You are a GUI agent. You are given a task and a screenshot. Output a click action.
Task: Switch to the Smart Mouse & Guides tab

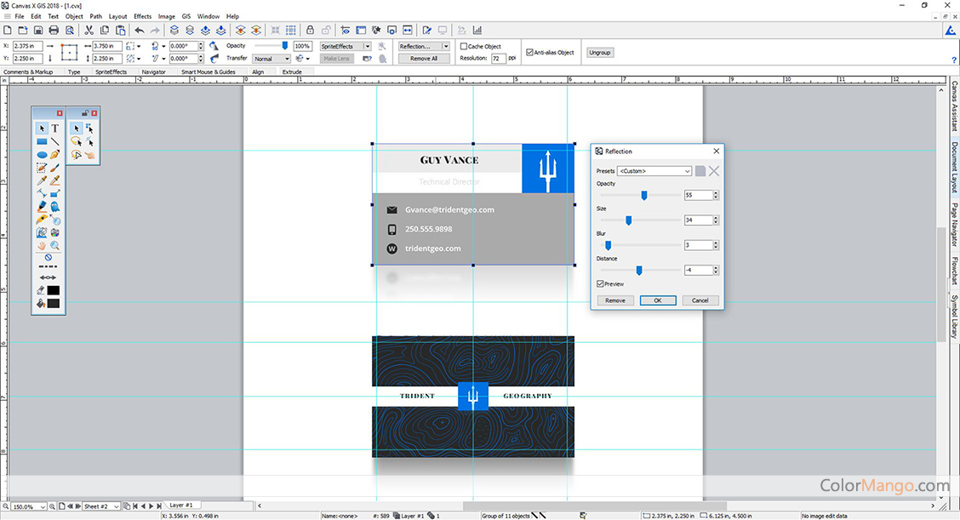(209, 72)
